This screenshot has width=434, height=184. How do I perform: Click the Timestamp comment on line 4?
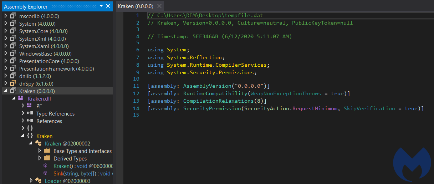click(220, 36)
